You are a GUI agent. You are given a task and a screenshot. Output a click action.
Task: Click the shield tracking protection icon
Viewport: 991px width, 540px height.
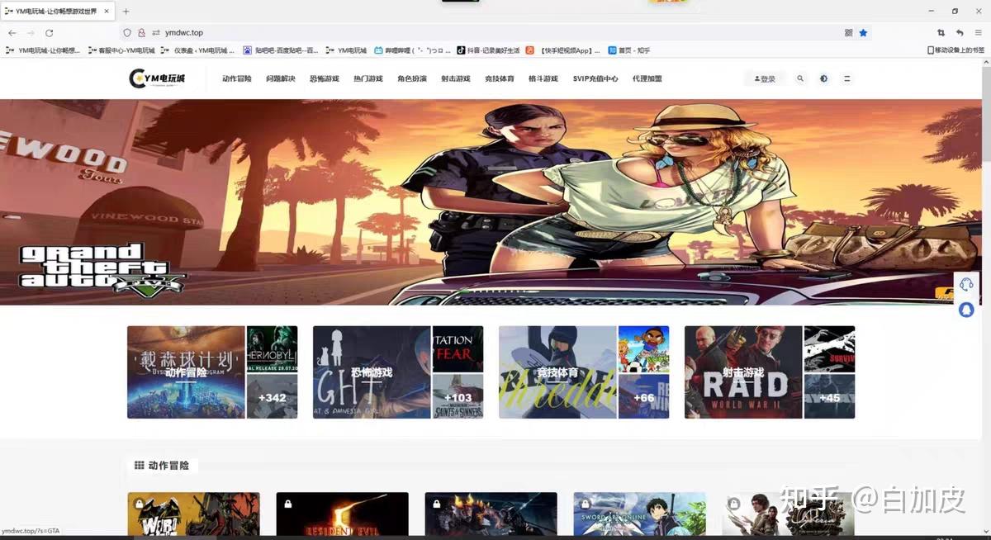point(127,32)
